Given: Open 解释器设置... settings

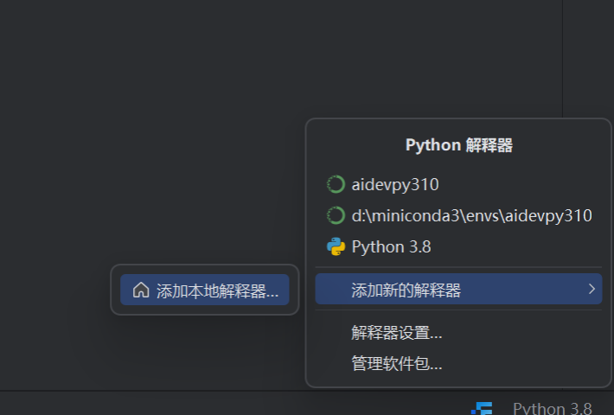Looking at the screenshot, I should click(x=458, y=333).
